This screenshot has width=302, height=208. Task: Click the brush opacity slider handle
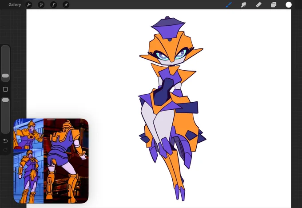5,100
